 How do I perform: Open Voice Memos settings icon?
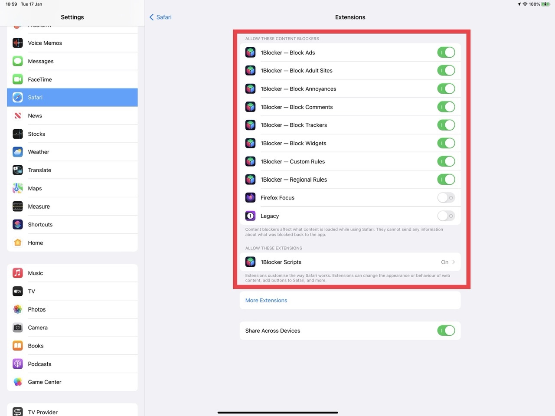(18, 43)
